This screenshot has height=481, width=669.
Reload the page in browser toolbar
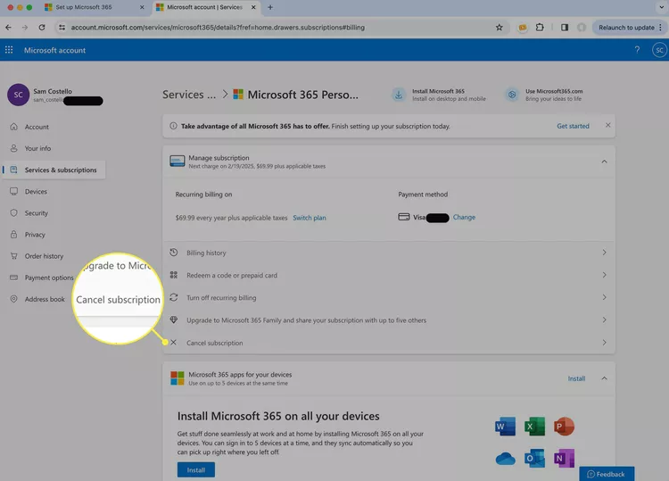[41, 28]
